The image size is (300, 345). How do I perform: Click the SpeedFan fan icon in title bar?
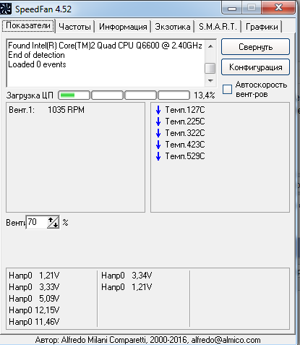point(6,9)
